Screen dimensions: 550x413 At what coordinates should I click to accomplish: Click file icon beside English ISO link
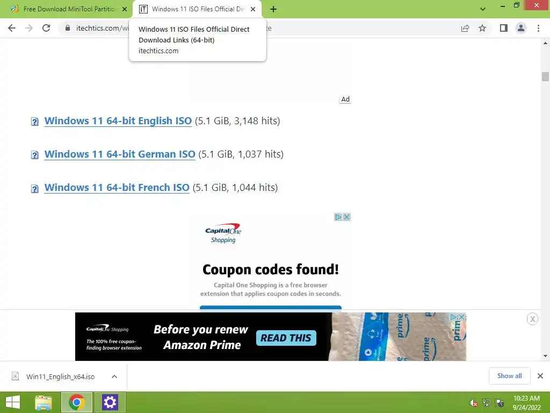click(x=35, y=122)
